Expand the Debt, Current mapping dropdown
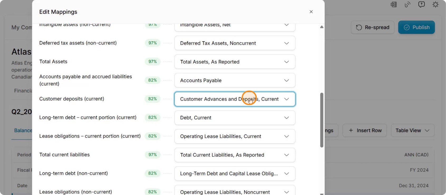Screen dimensions: 446x195 coord(235,118)
